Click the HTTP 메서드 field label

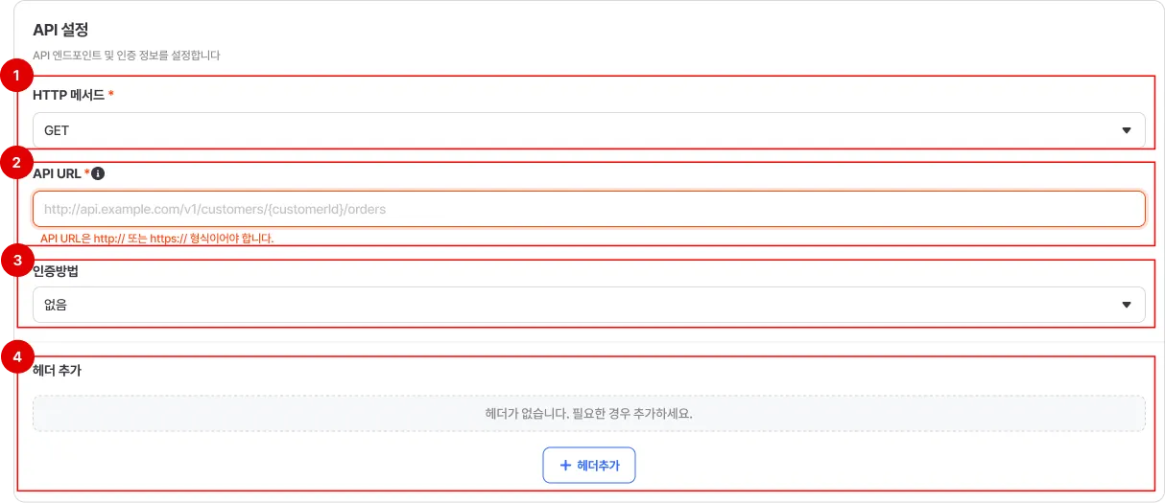tap(68, 95)
